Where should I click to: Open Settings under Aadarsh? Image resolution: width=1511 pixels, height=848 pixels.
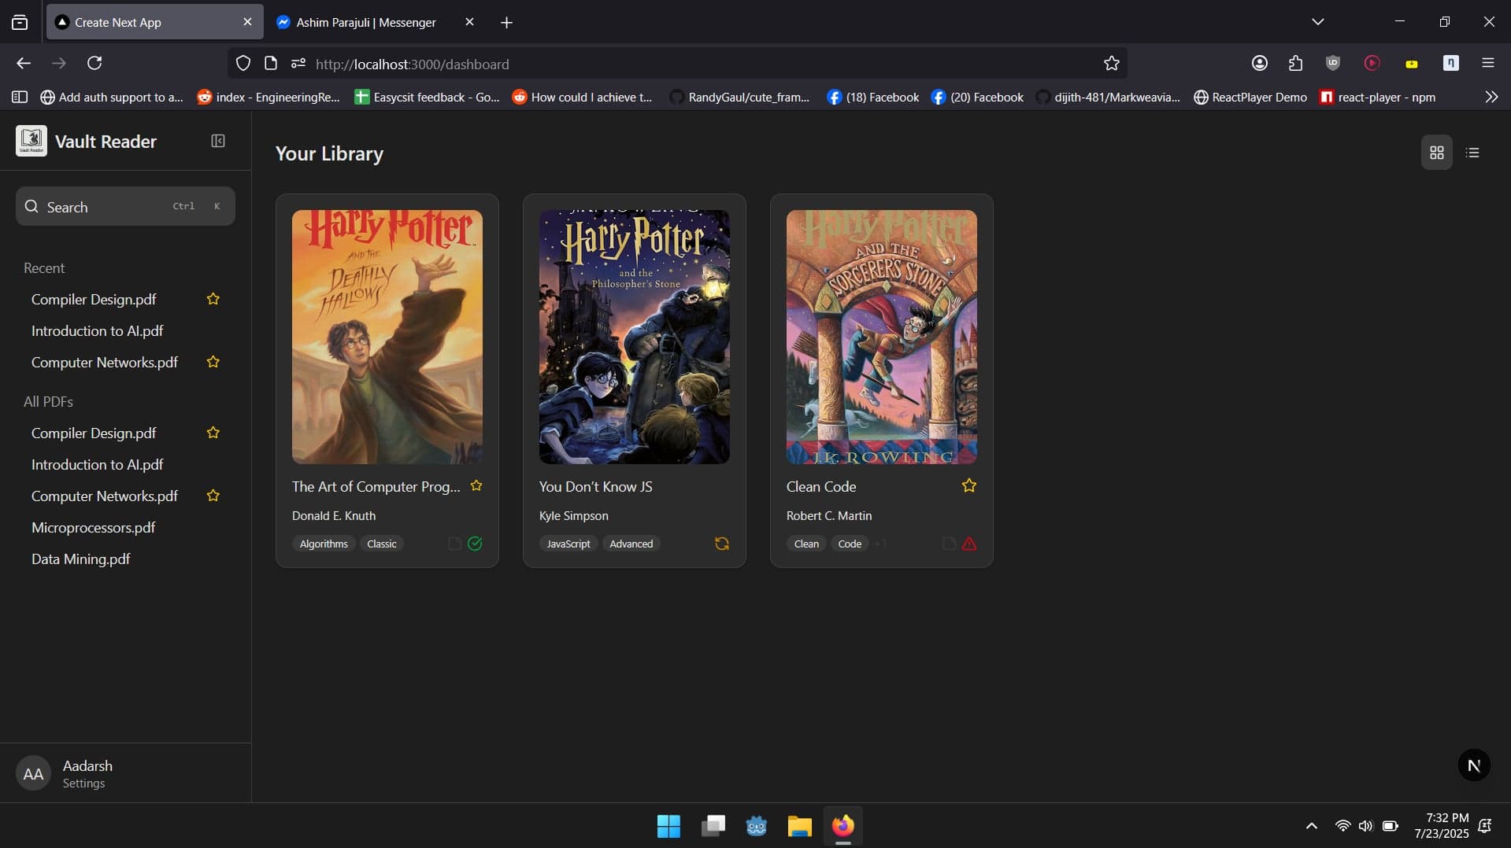(x=83, y=783)
